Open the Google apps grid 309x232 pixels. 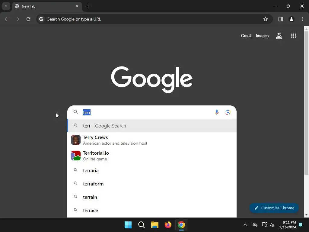[294, 36]
